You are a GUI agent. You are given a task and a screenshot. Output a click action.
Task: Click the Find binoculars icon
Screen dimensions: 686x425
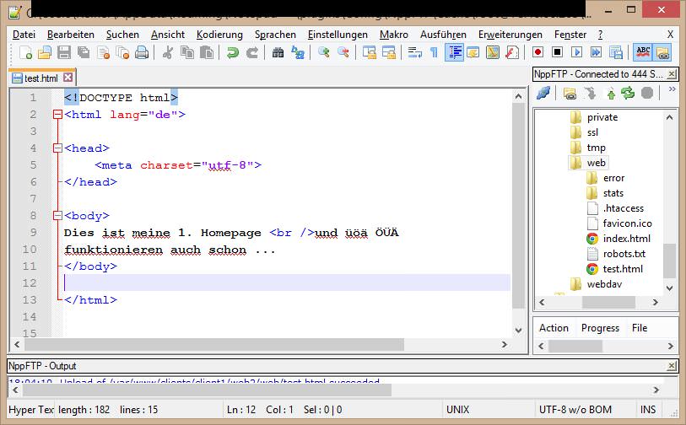coord(278,52)
